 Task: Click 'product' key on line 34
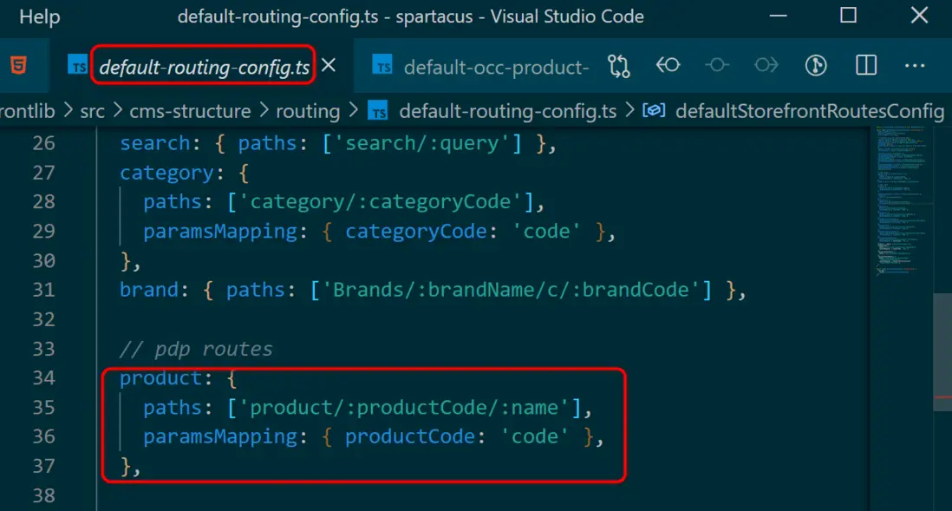(160, 378)
